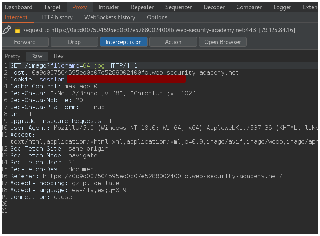Open the Target tab
This screenshot has height=236, width=320.
52,7
